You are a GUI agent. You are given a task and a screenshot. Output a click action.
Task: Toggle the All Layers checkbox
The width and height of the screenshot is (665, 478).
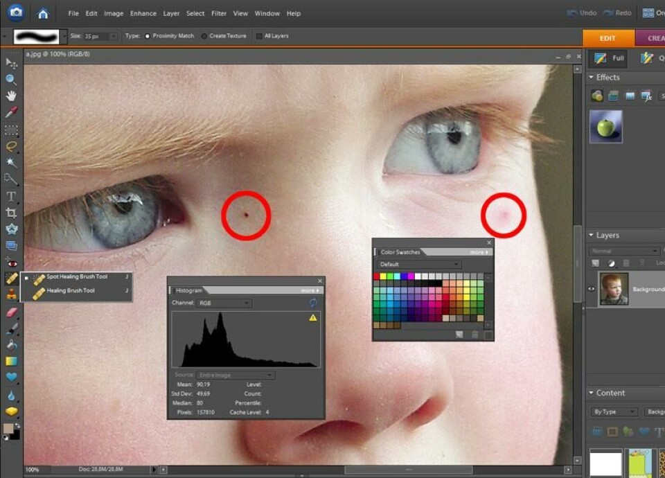tap(259, 36)
